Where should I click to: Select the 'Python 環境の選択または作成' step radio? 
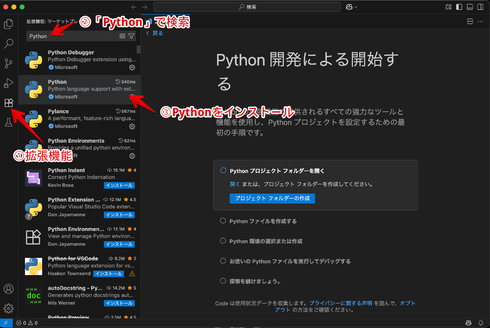(x=223, y=241)
